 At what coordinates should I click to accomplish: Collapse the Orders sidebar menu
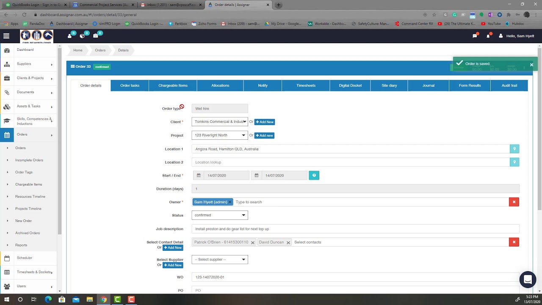[52, 135]
